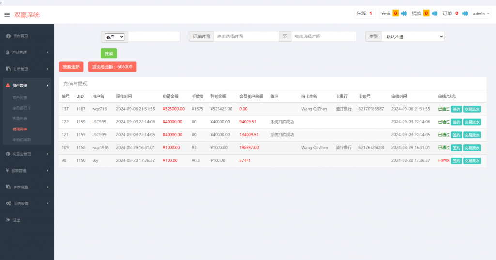The image size is (496, 260).
Task: Click the order start time input field
Action: [246, 36]
